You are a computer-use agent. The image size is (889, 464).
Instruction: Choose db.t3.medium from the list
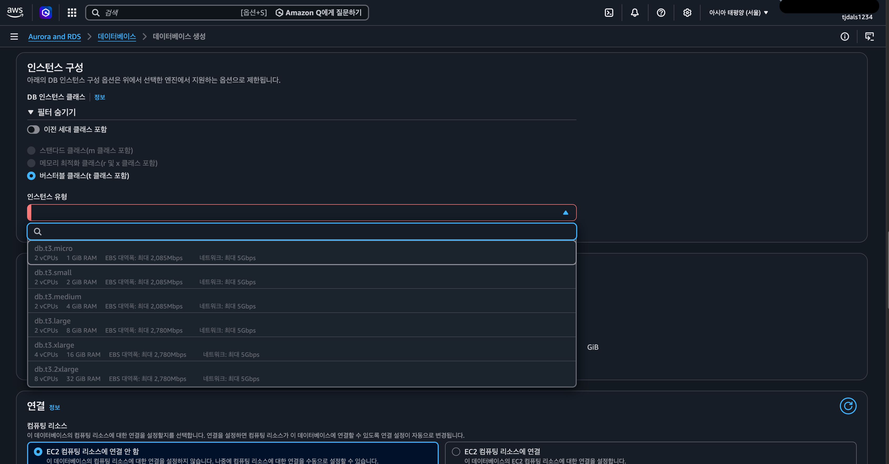pyautogui.click(x=302, y=301)
